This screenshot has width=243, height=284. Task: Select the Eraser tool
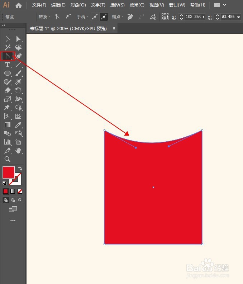(x=8, y=90)
